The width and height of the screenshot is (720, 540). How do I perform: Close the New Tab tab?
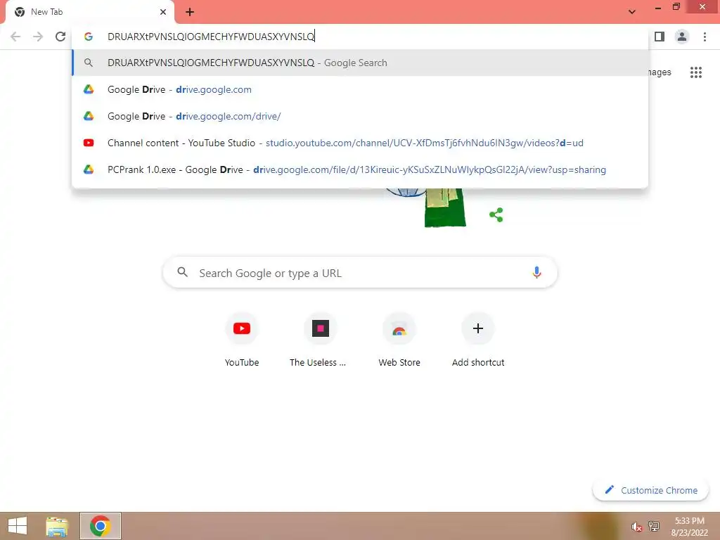[x=163, y=12]
